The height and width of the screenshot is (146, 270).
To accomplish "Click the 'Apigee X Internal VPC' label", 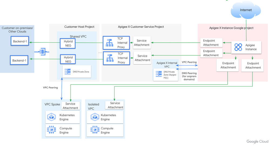I will (167, 65).
